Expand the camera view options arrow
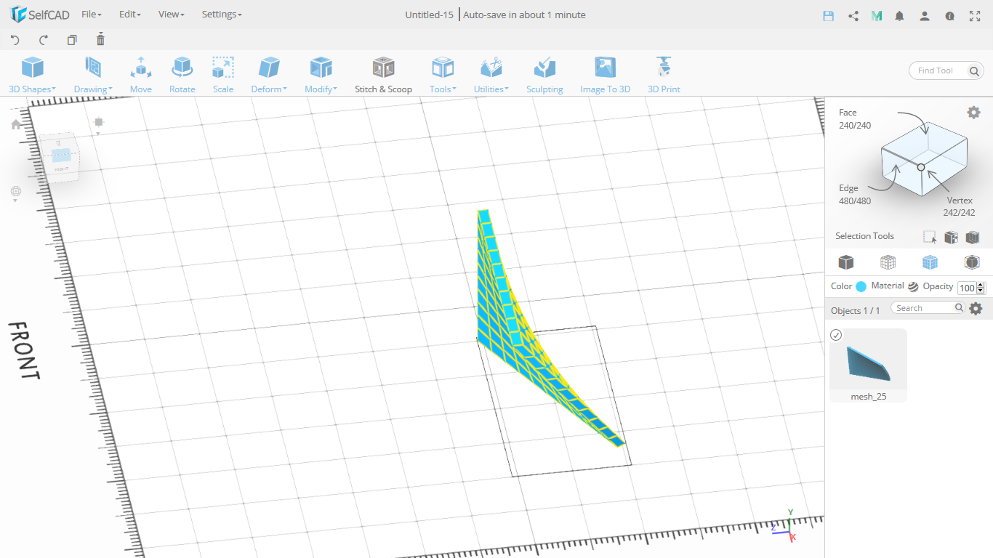 click(16, 200)
